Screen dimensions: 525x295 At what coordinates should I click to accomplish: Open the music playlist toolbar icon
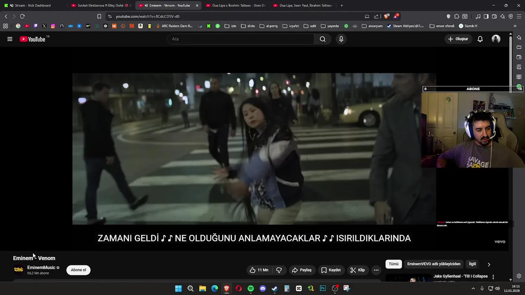point(478,16)
